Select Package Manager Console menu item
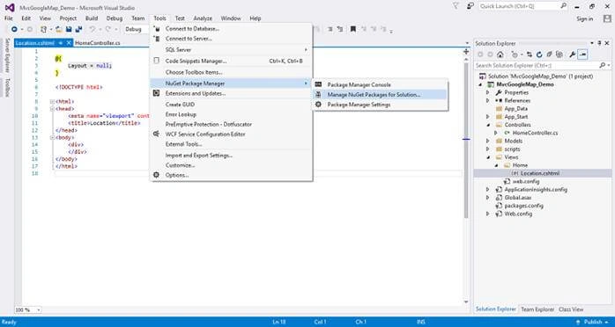 [x=380, y=84]
